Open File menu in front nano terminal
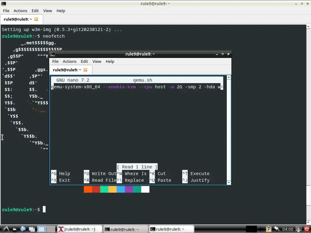The width and height of the screenshot is (311, 233). tap(55, 61)
